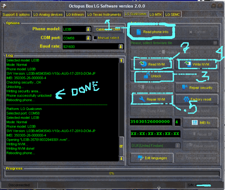The height and width of the screenshot is (190, 225).
Task: Click the Disconnected status bar text
Action: [x=19, y=185]
